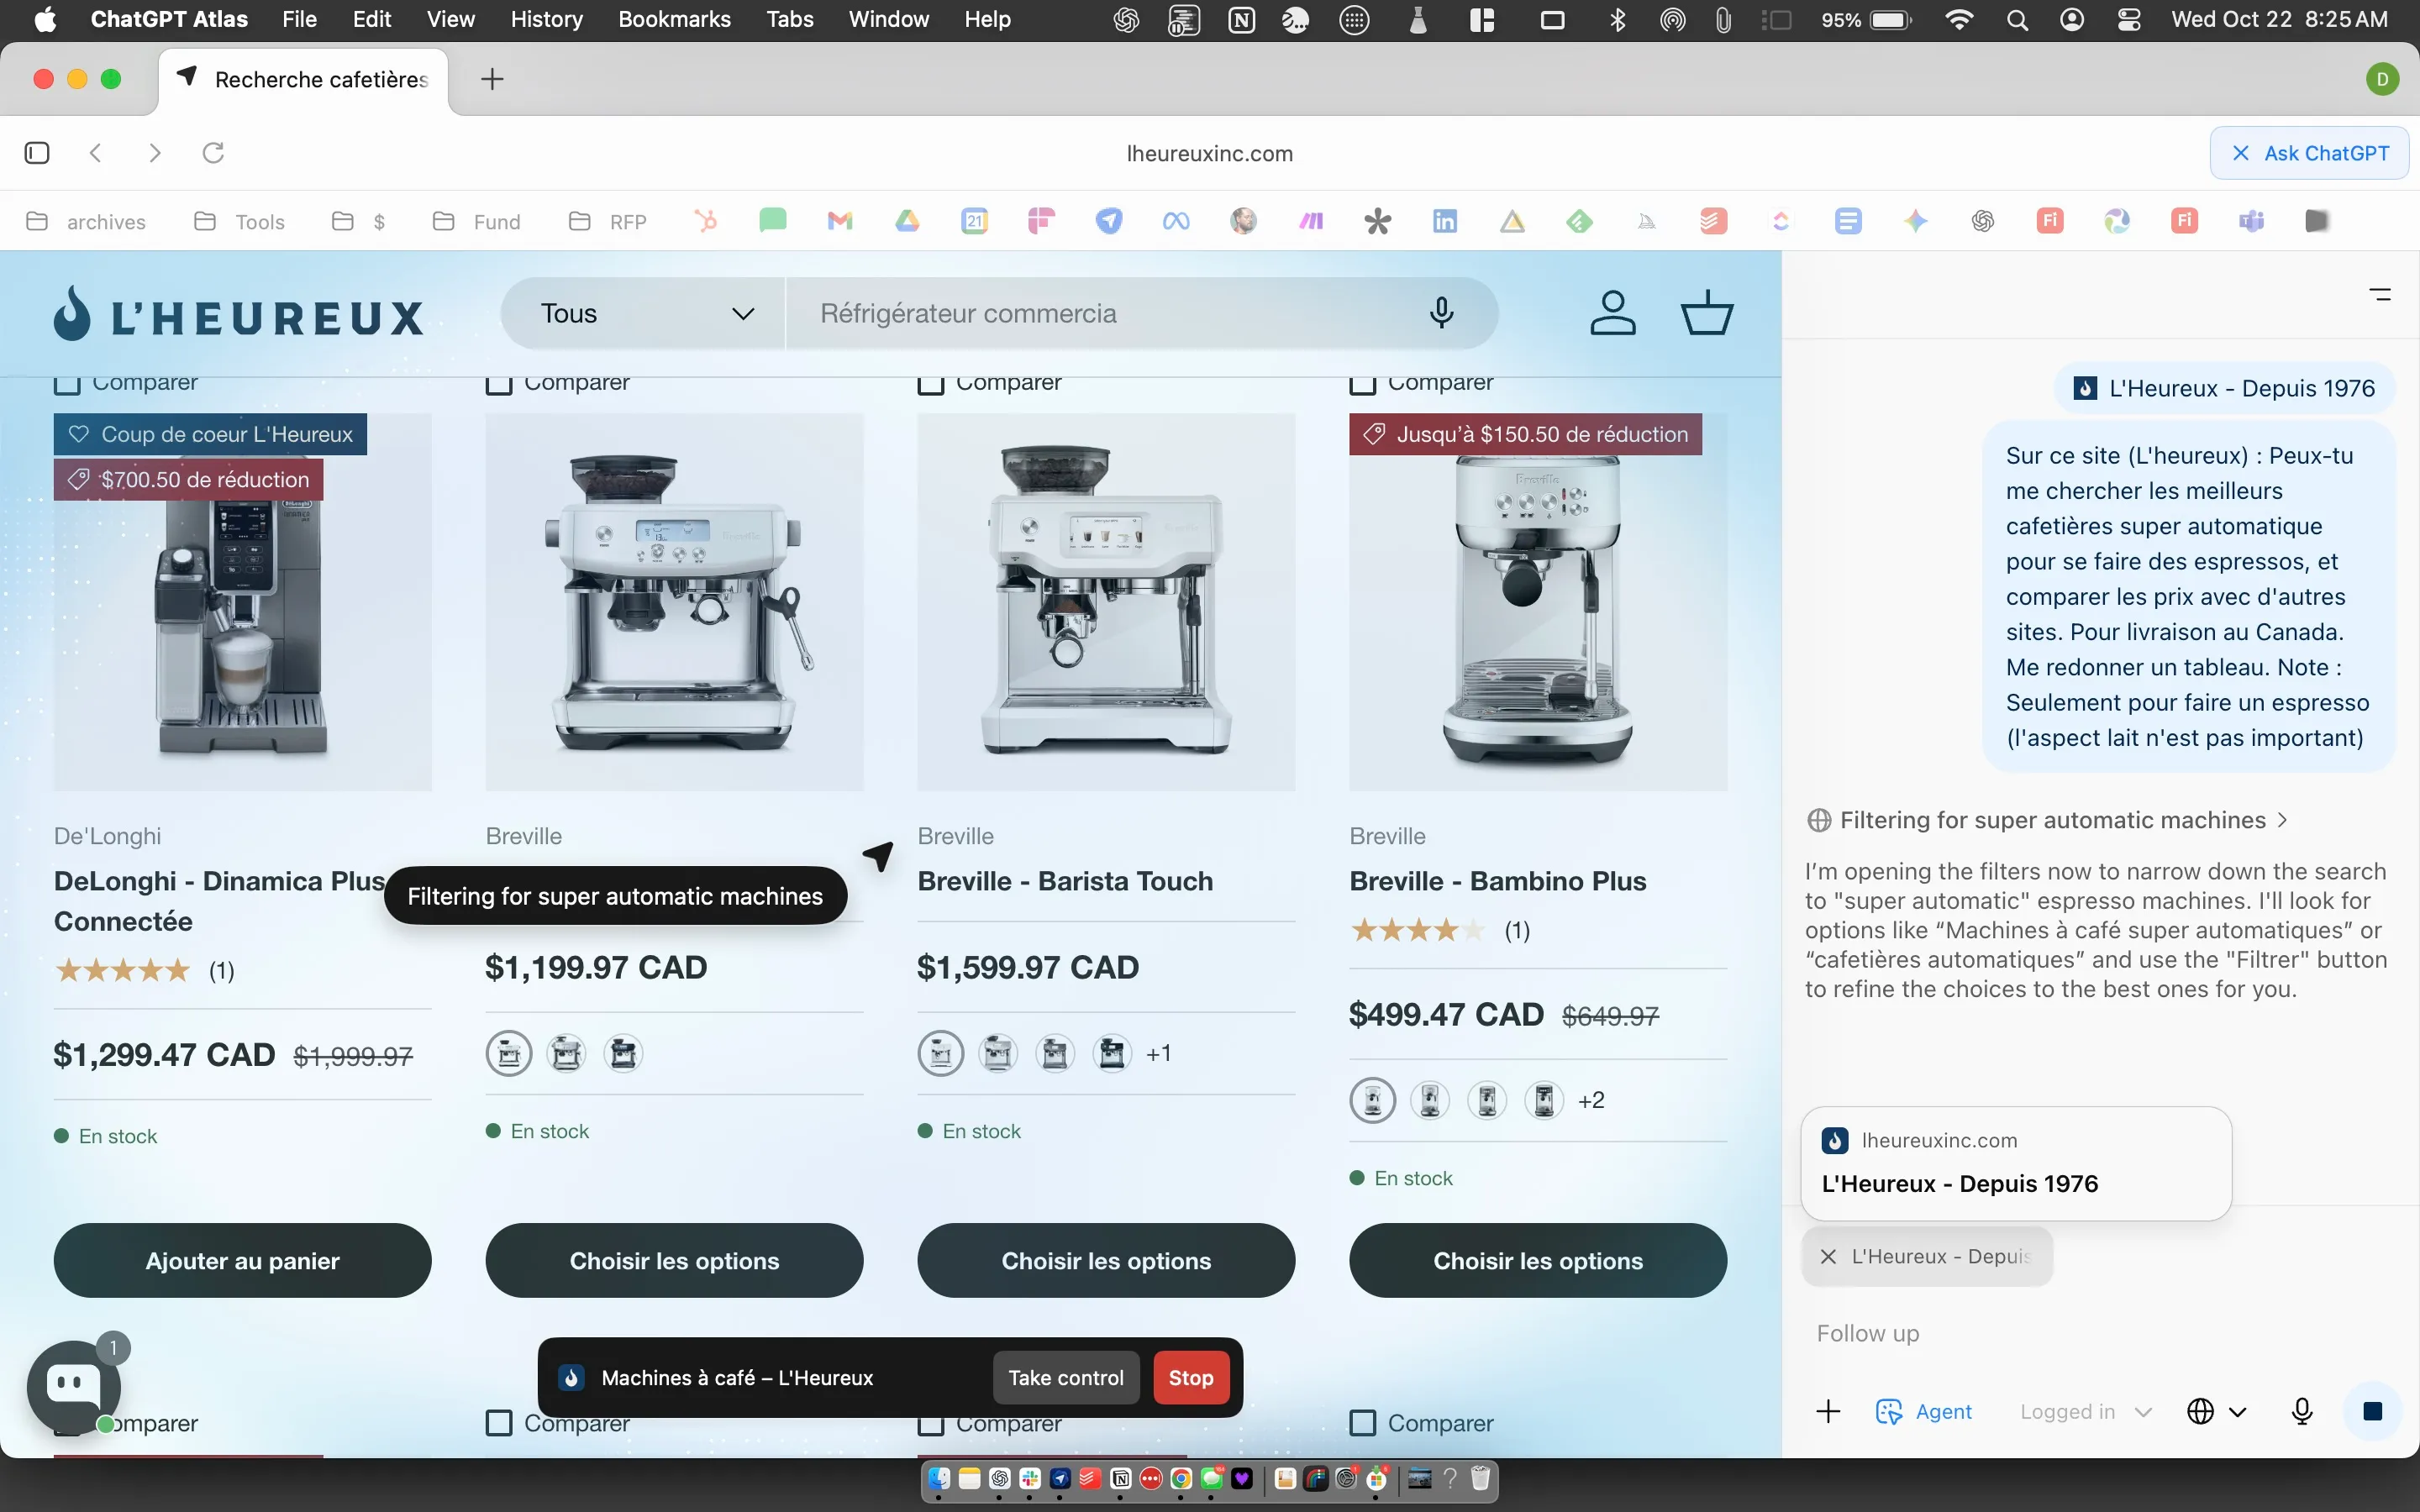Click the Take control button
This screenshot has width=2420, height=1512.
click(x=1066, y=1377)
